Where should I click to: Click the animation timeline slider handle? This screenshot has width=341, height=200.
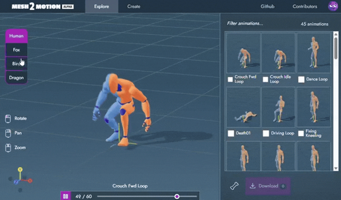coord(177,197)
